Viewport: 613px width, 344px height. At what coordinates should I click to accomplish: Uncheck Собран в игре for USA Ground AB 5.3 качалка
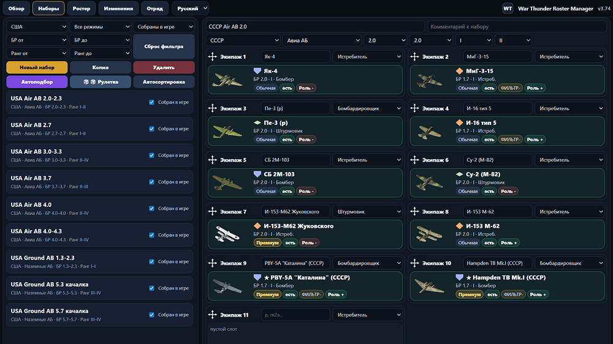pyautogui.click(x=151, y=288)
